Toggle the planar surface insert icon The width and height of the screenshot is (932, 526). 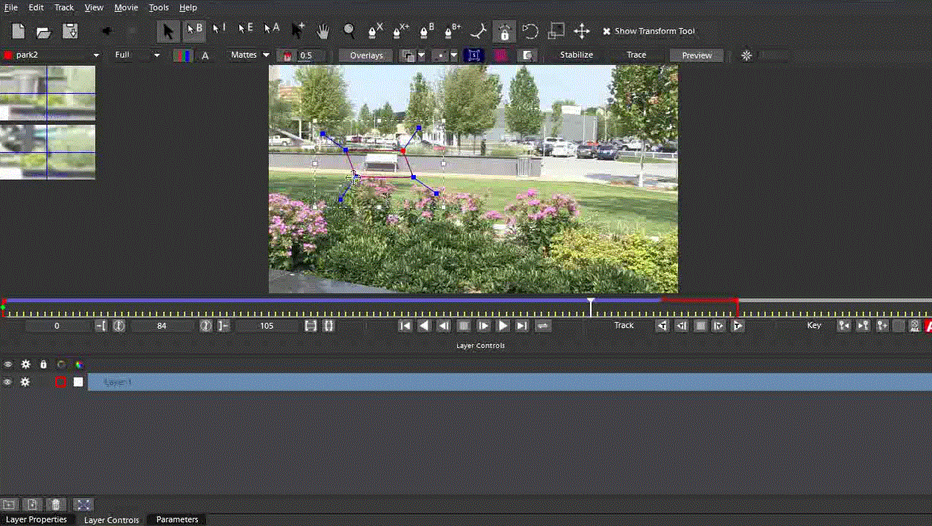(x=527, y=55)
